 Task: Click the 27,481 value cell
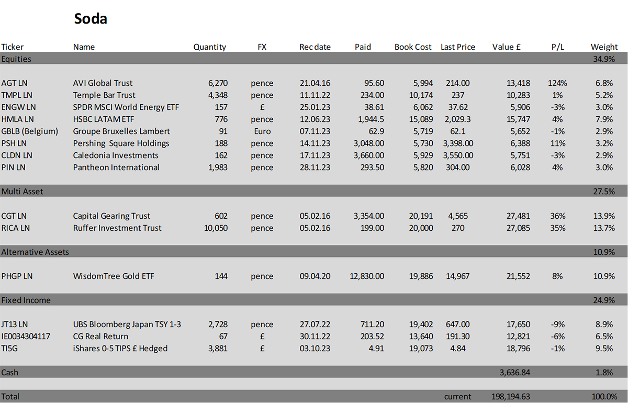click(518, 216)
